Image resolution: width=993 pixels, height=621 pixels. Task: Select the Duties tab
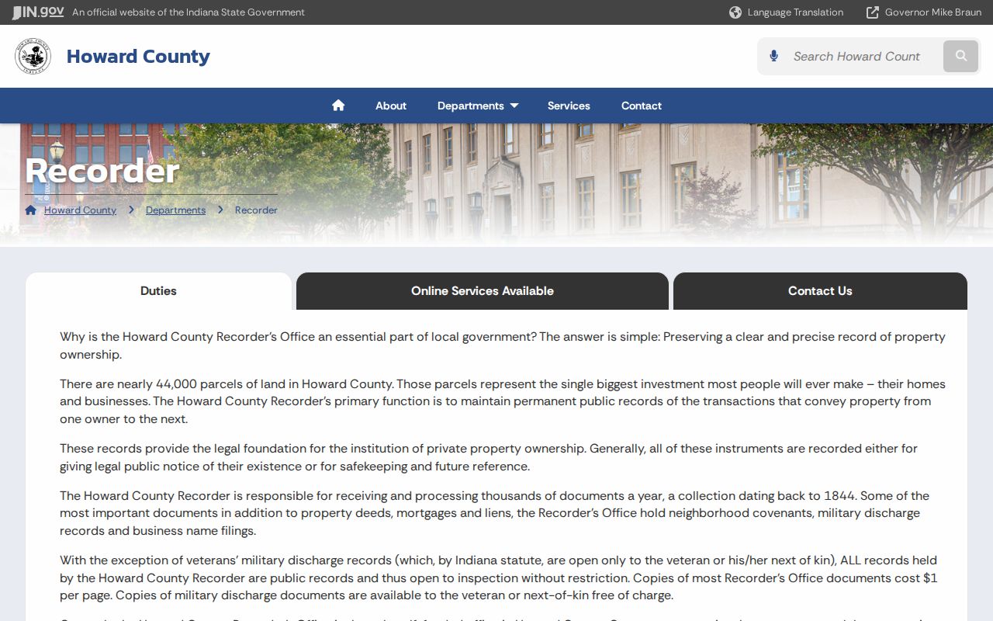(158, 291)
